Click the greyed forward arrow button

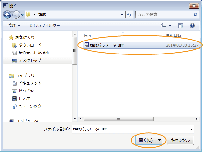16,15
